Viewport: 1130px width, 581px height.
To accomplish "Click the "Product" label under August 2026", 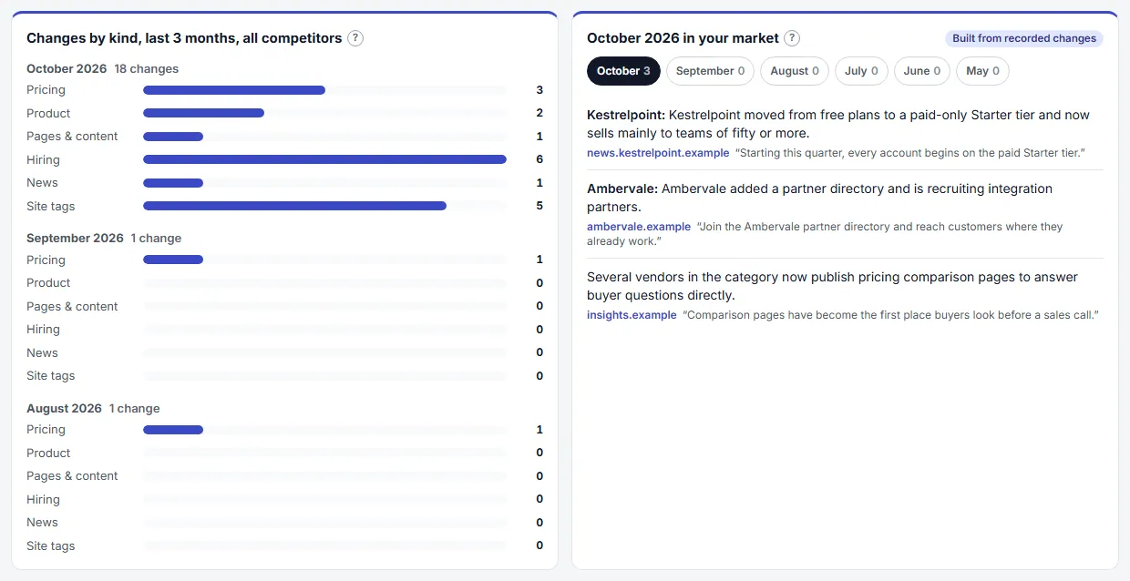I will (48, 454).
